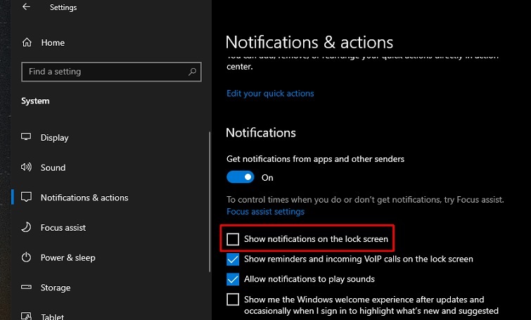The height and width of the screenshot is (320, 531).
Task: Uncheck Allow notifications to play sounds
Action: click(x=233, y=279)
